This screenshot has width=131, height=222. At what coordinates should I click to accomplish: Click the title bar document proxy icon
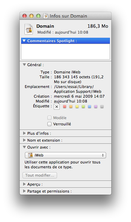(46, 16)
